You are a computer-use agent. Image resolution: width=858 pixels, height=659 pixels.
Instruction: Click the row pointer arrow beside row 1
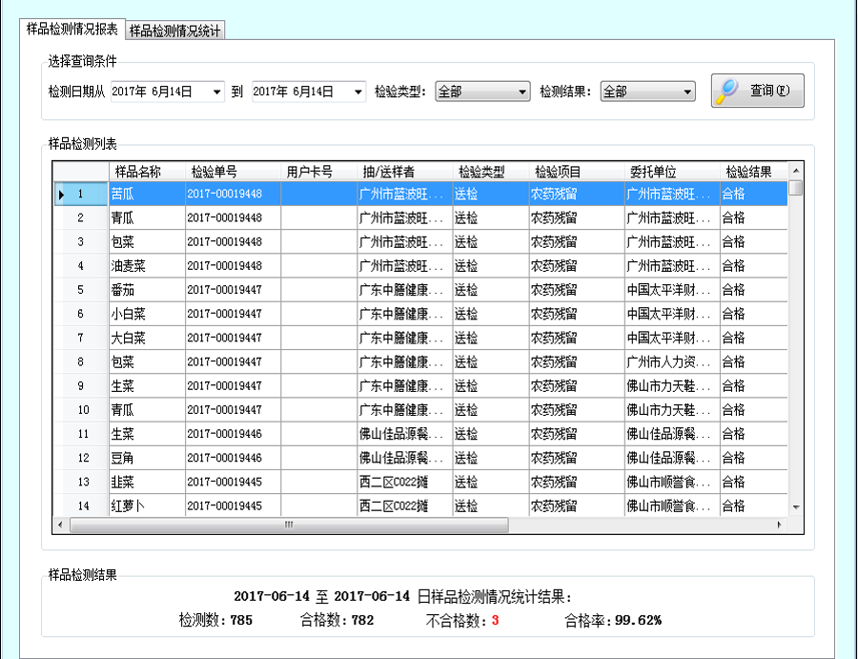click(x=62, y=195)
